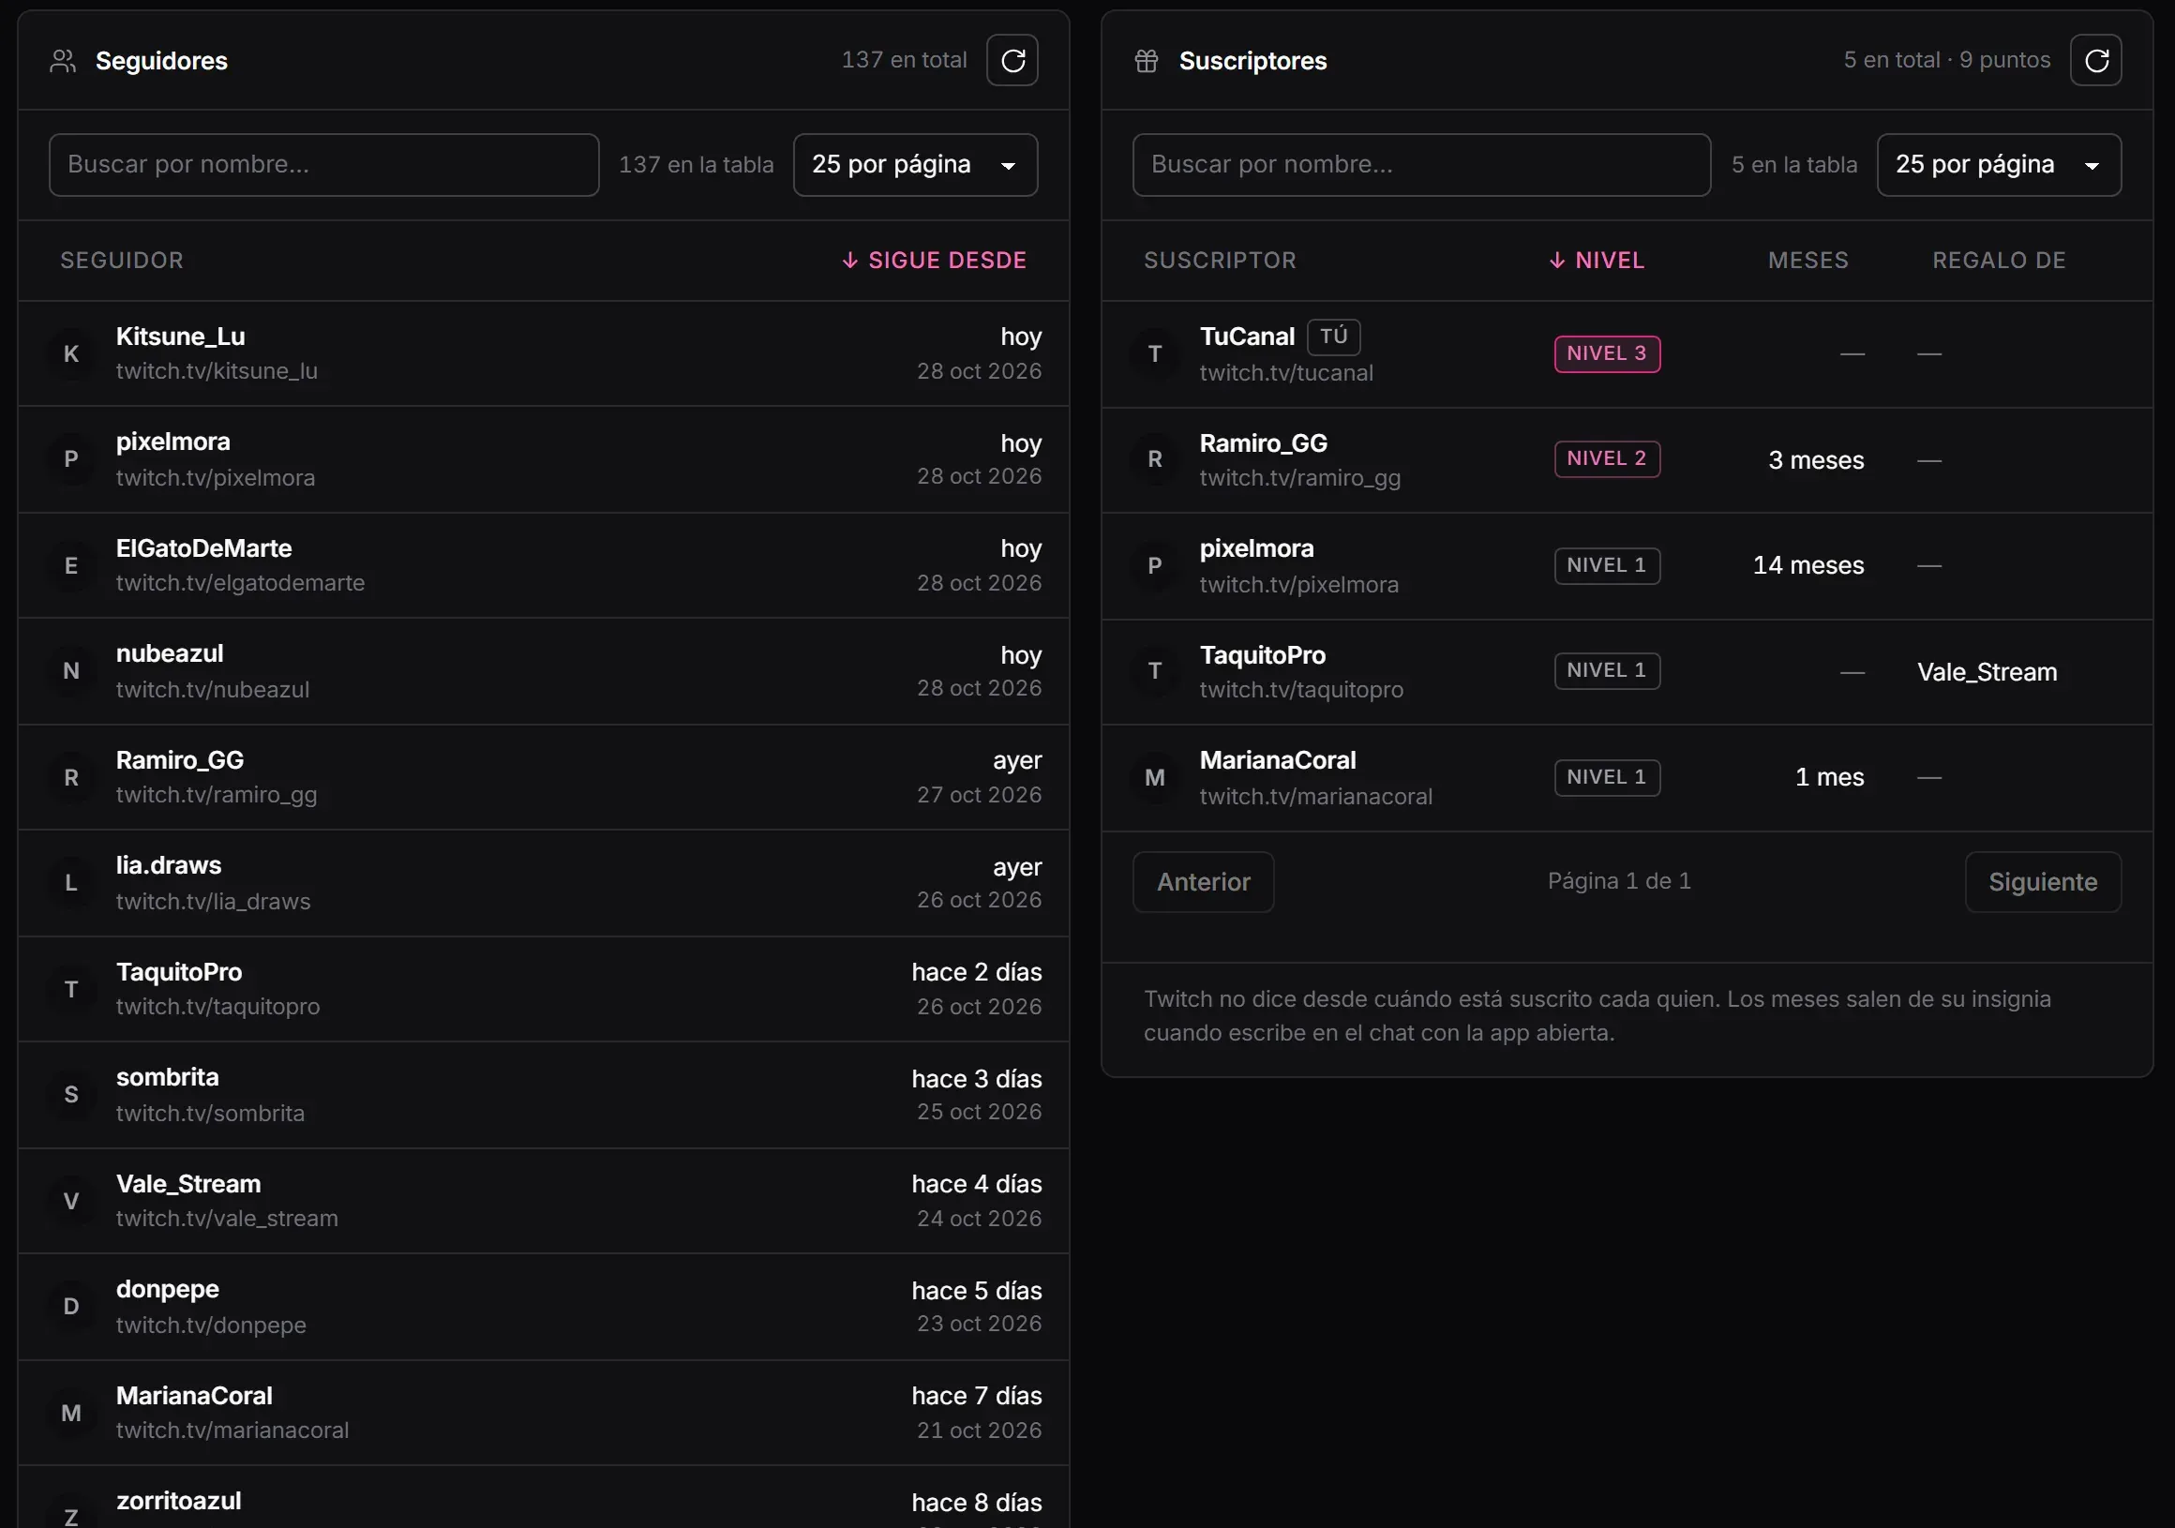
Task: Click the 14 meses cell
Action: tap(1808, 565)
